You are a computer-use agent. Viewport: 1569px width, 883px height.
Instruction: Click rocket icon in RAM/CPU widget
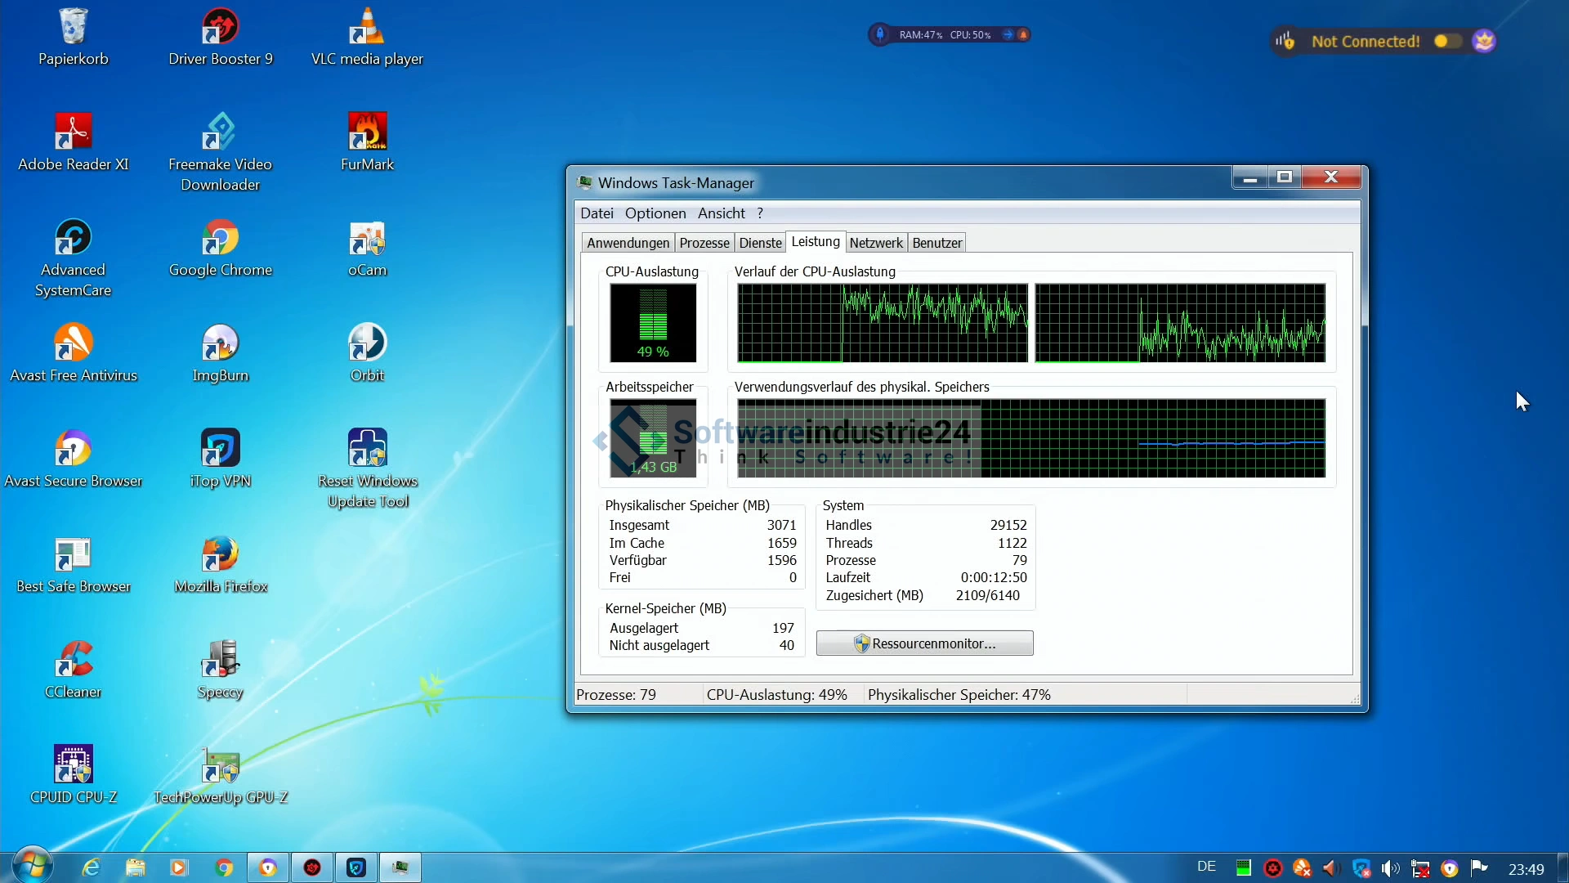(880, 34)
